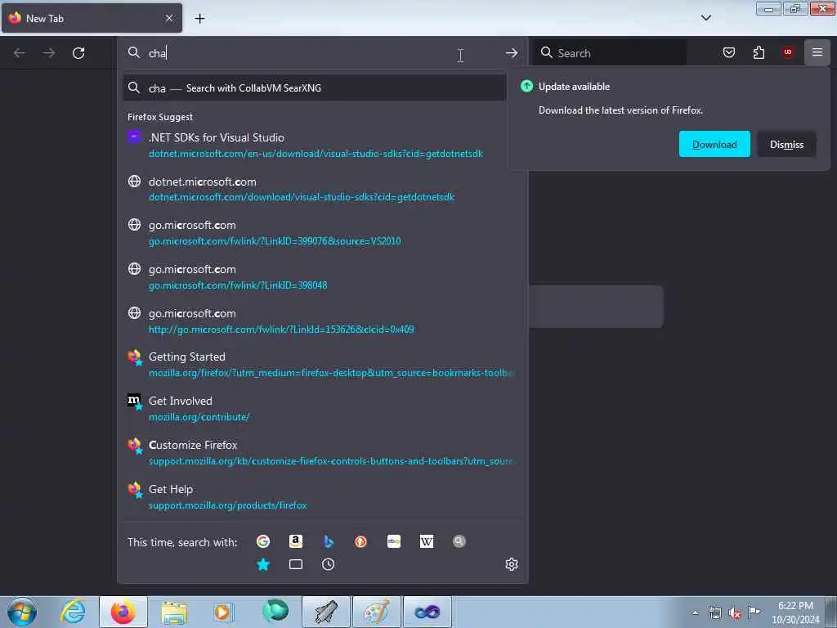Click the Search box in toolbar
Screen dimensions: 837x628
[610, 53]
